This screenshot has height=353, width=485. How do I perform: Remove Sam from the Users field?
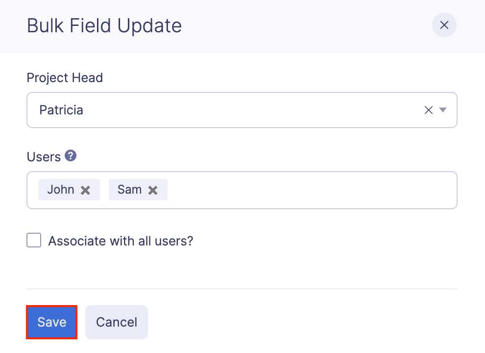point(153,190)
